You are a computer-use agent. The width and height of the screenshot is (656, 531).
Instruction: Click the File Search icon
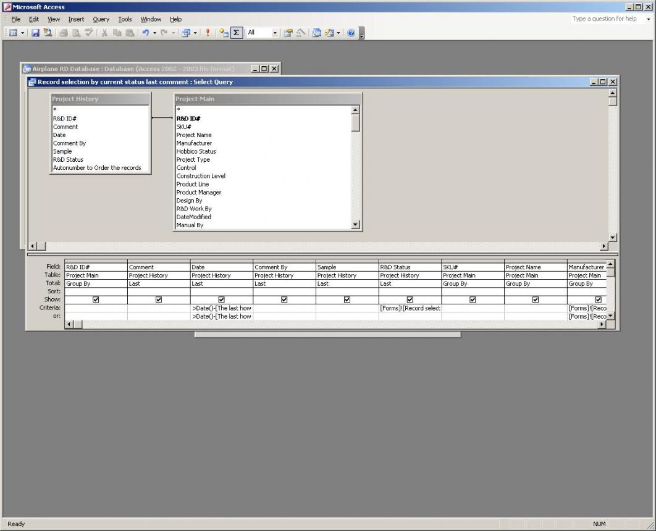[48, 33]
